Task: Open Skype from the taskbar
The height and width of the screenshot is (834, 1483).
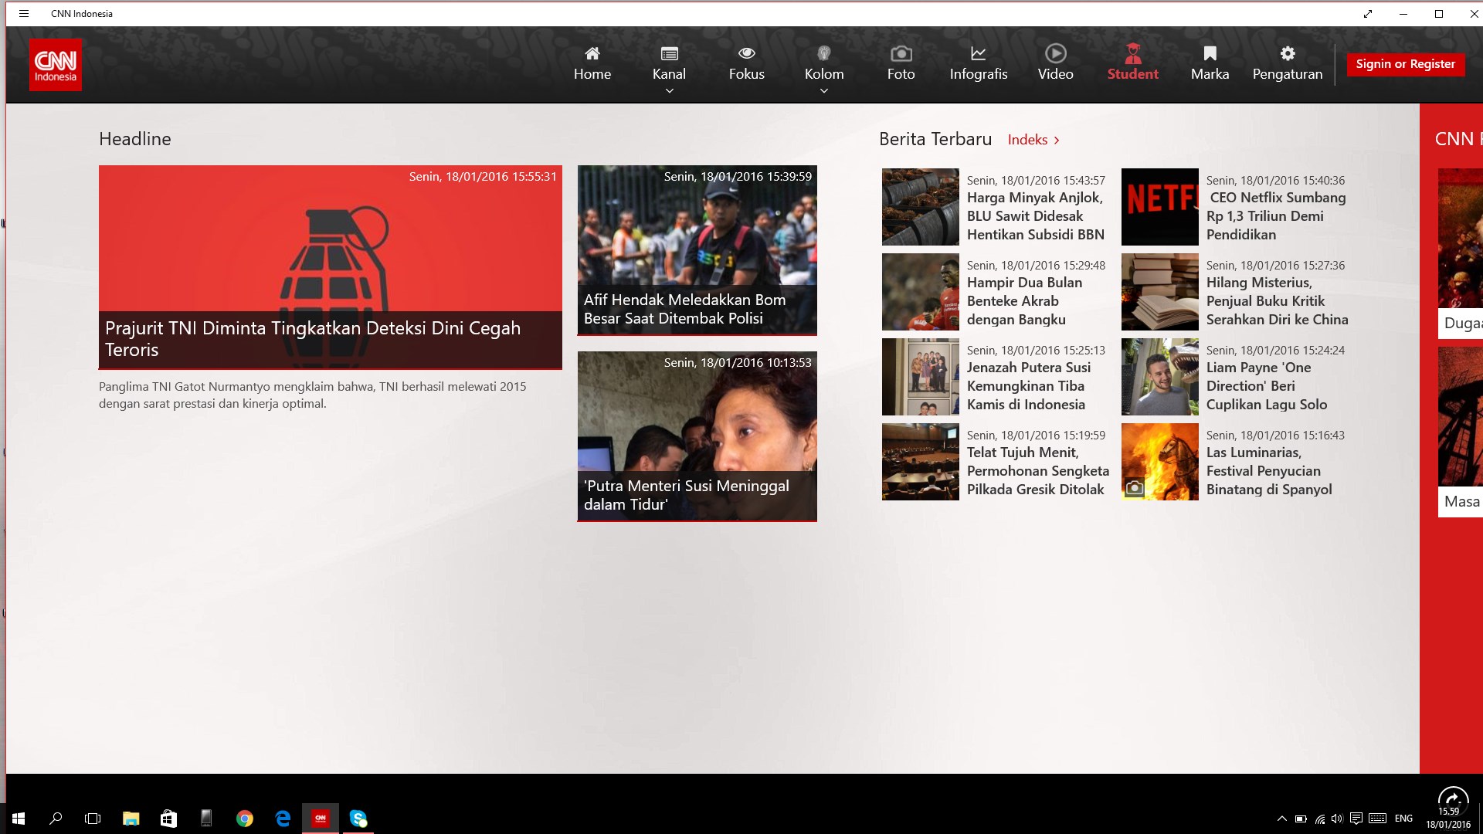Action: [x=358, y=819]
